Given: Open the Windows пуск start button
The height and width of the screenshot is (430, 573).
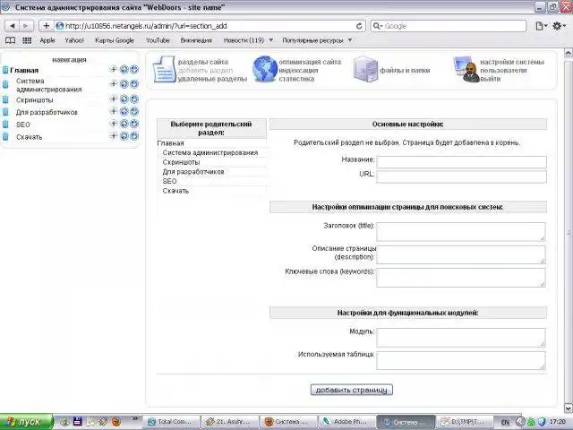Looking at the screenshot, I should click(x=26, y=422).
